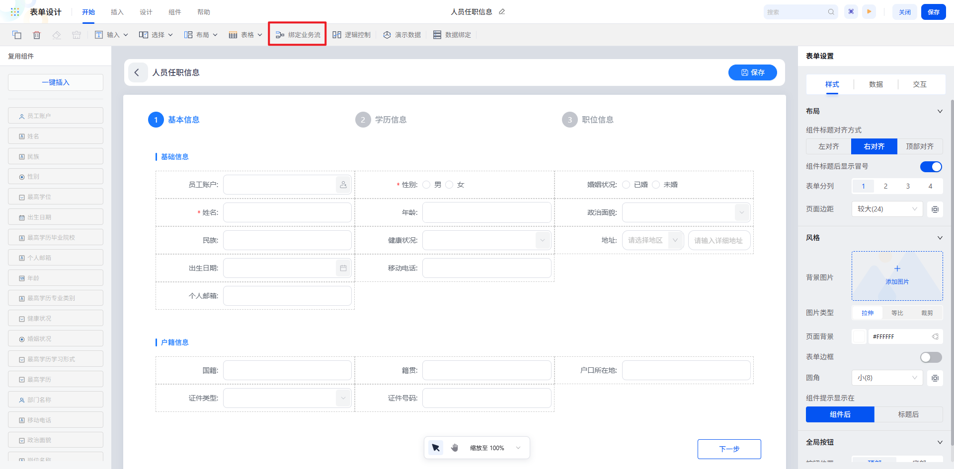Viewport: 954px width, 469px height.
Task: Click the 下一步 button
Action: [729, 449]
